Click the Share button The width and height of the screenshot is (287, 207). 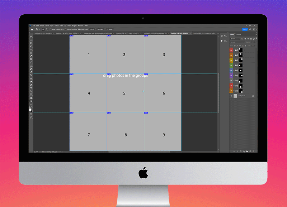click(245, 29)
